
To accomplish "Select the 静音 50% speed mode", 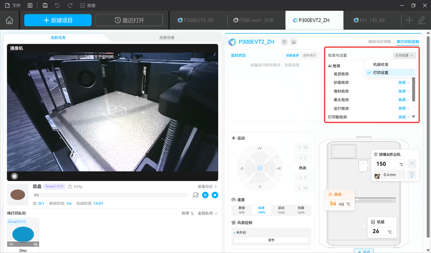I will pos(242,210).
